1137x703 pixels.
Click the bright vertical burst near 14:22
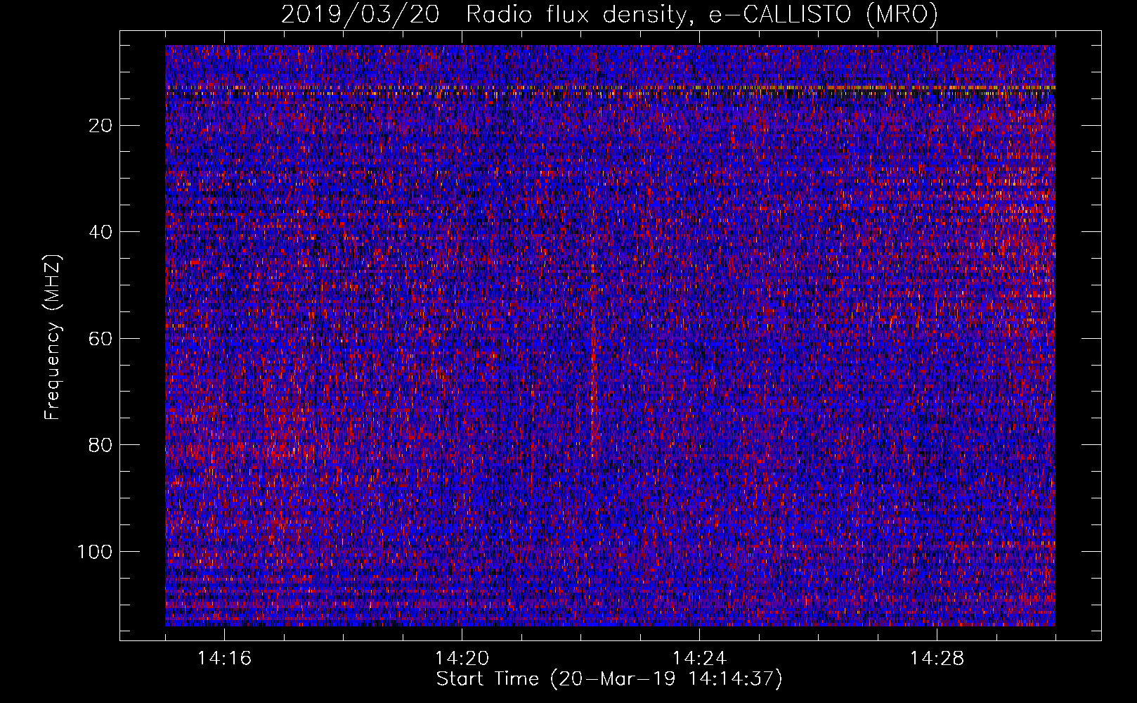click(594, 380)
